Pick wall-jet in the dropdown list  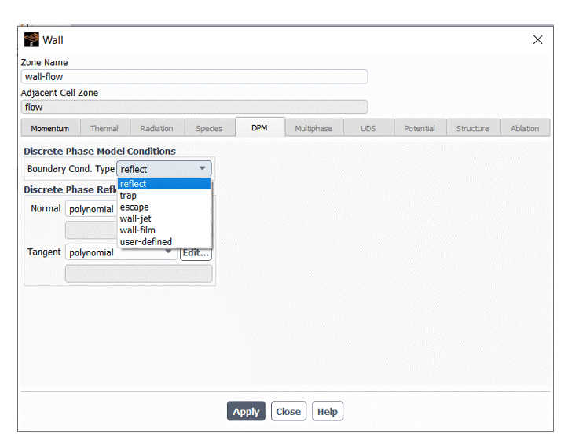135,218
